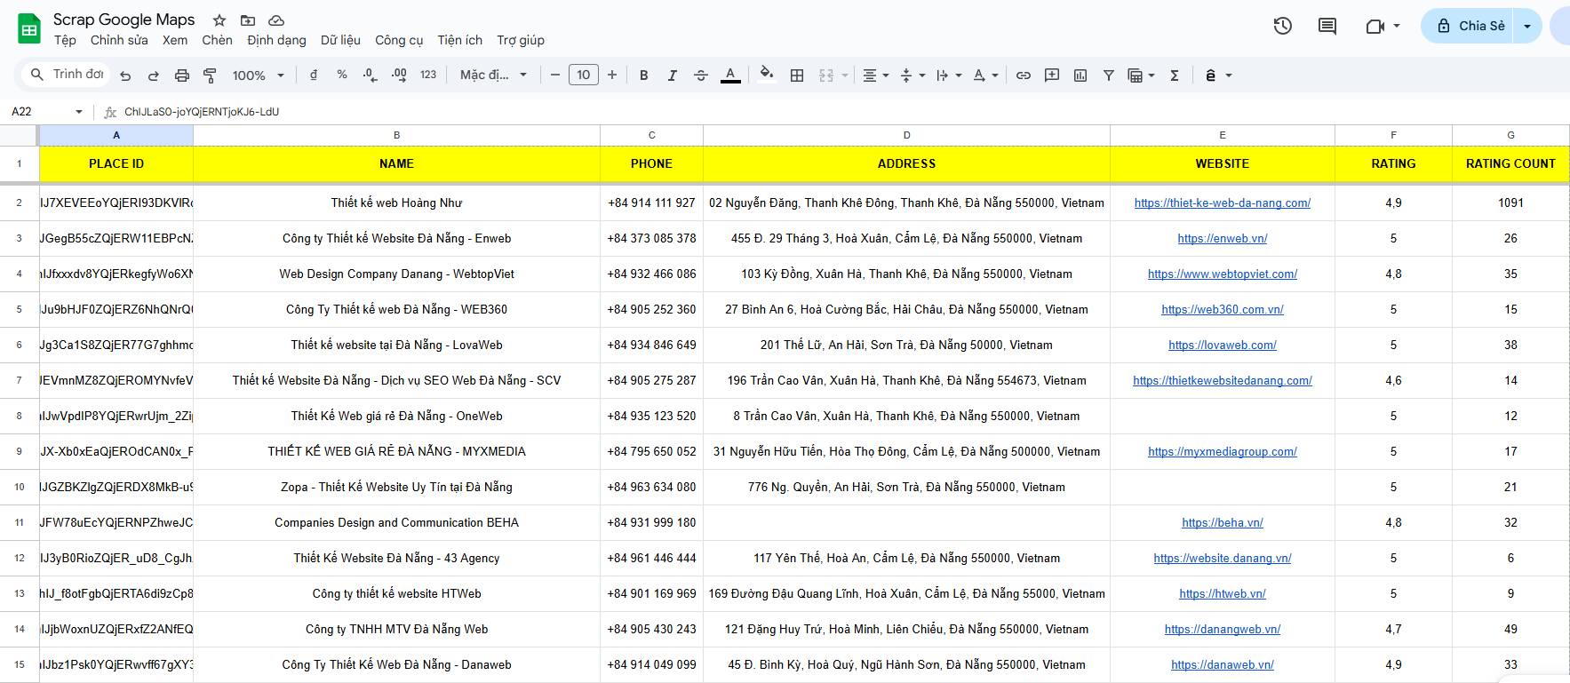
Task: Open the lovaweb.com link
Action: click(x=1223, y=345)
